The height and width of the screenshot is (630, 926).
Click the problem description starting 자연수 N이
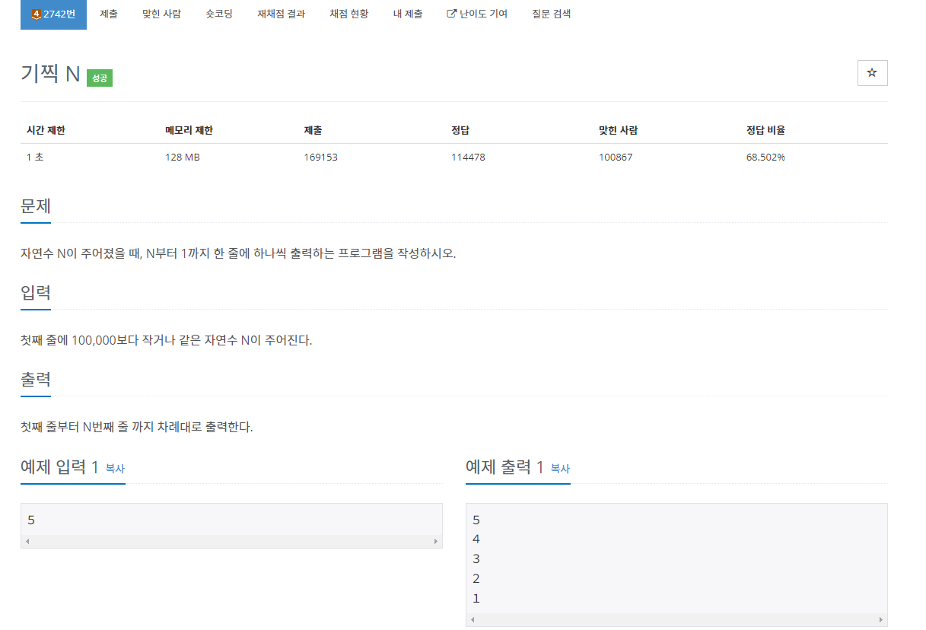tap(238, 253)
